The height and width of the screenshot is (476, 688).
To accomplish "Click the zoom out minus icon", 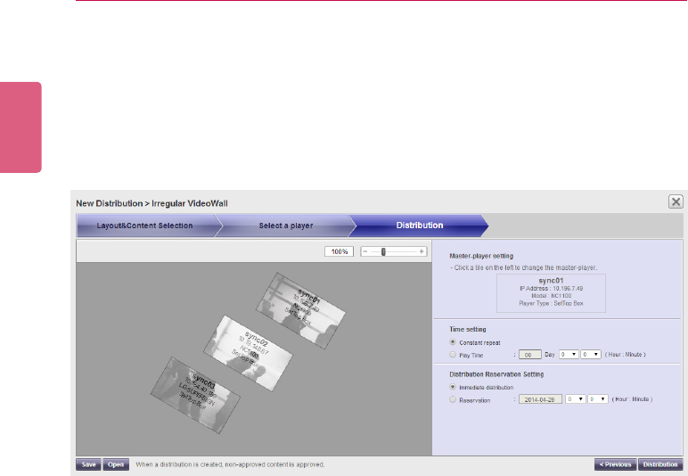I will point(365,251).
